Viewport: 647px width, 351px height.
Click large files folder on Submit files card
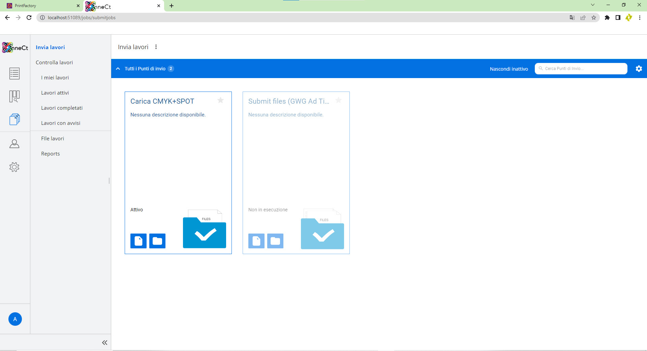[x=322, y=229]
